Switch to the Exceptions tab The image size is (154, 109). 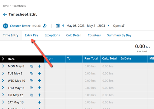52,35
